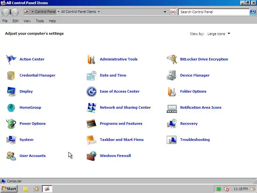Open the Folder Options icon
Screen dimensions: 257x193
coord(172,92)
